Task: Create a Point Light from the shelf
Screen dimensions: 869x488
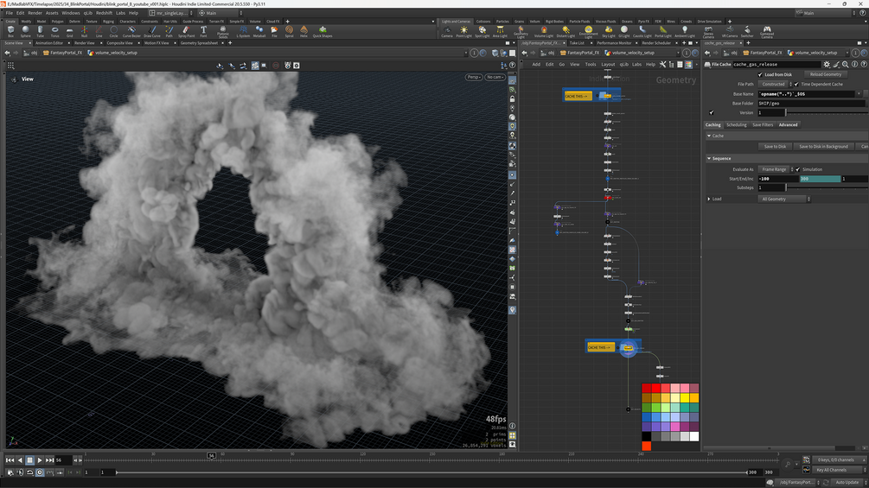Action: point(463,31)
